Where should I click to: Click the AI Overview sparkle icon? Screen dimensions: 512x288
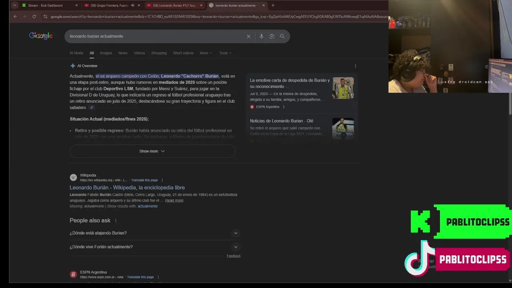click(72, 66)
